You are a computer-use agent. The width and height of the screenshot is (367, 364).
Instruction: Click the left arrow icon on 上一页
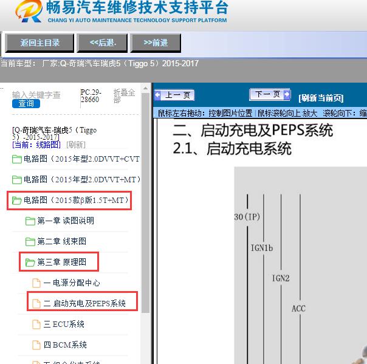pos(158,95)
